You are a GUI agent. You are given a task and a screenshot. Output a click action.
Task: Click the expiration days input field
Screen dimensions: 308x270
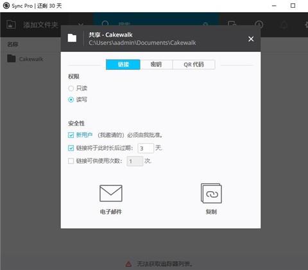(x=146, y=148)
